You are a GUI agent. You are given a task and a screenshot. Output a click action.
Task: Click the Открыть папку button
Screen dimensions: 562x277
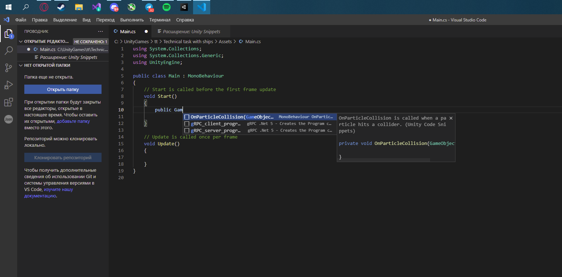(x=63, y=89)
